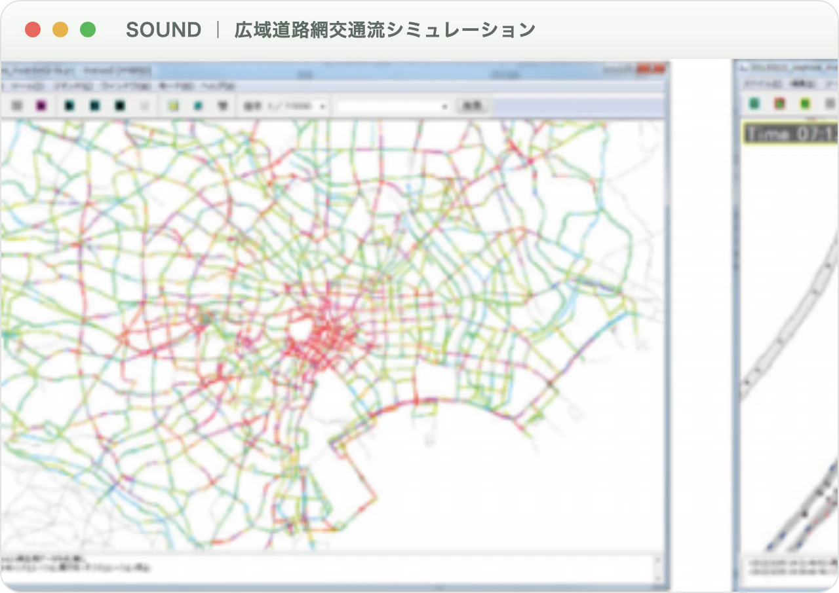
Task: Click the middle of three dark square toolbar icons
Action: pos(95,105)
